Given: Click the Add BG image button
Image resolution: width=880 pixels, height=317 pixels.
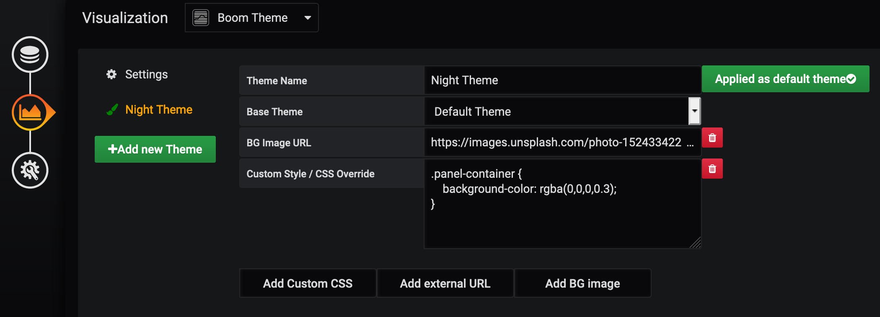Looking at the screenshot, I should [582, 283].
